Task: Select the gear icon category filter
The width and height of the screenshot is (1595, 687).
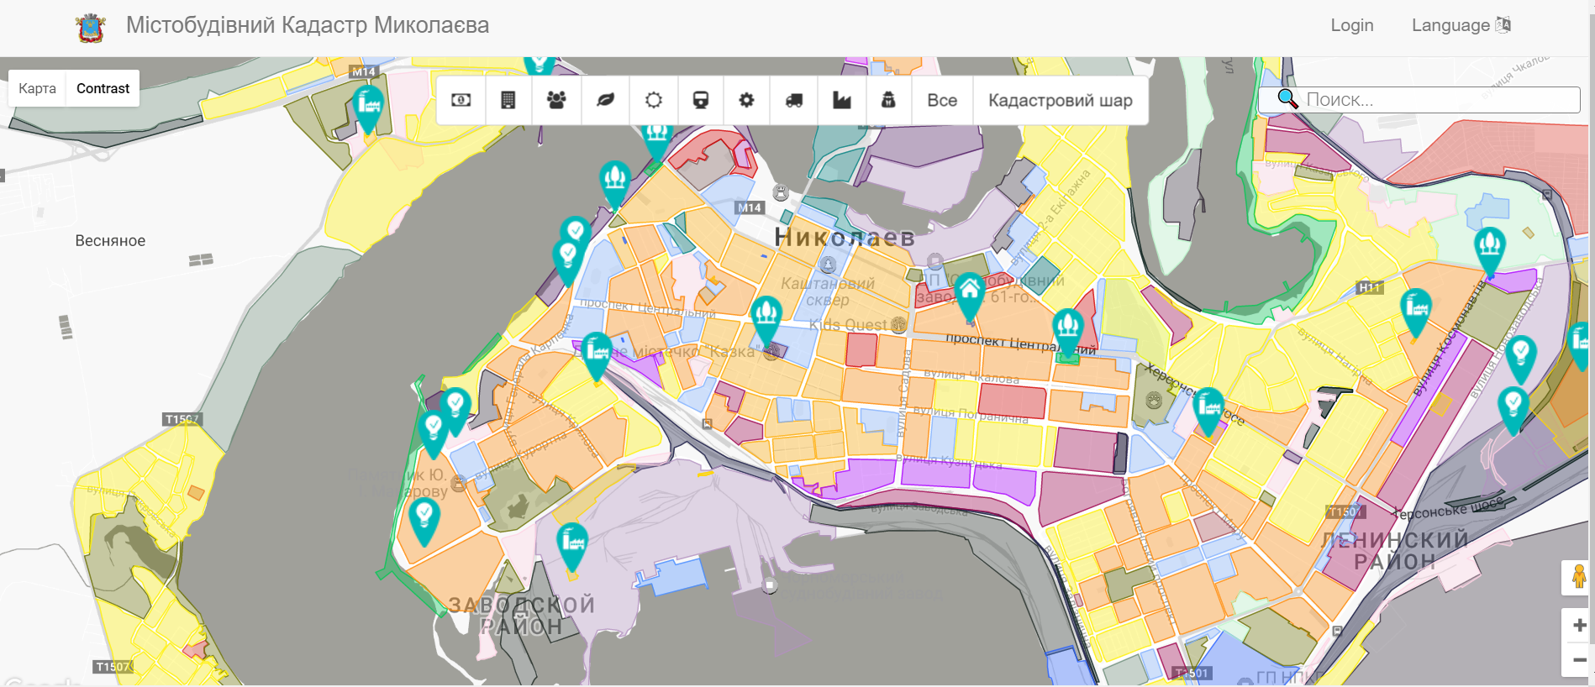Action: click(x=746, y=100)
